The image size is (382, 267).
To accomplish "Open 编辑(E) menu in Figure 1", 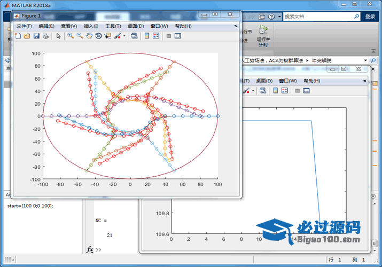I will 46,26.
